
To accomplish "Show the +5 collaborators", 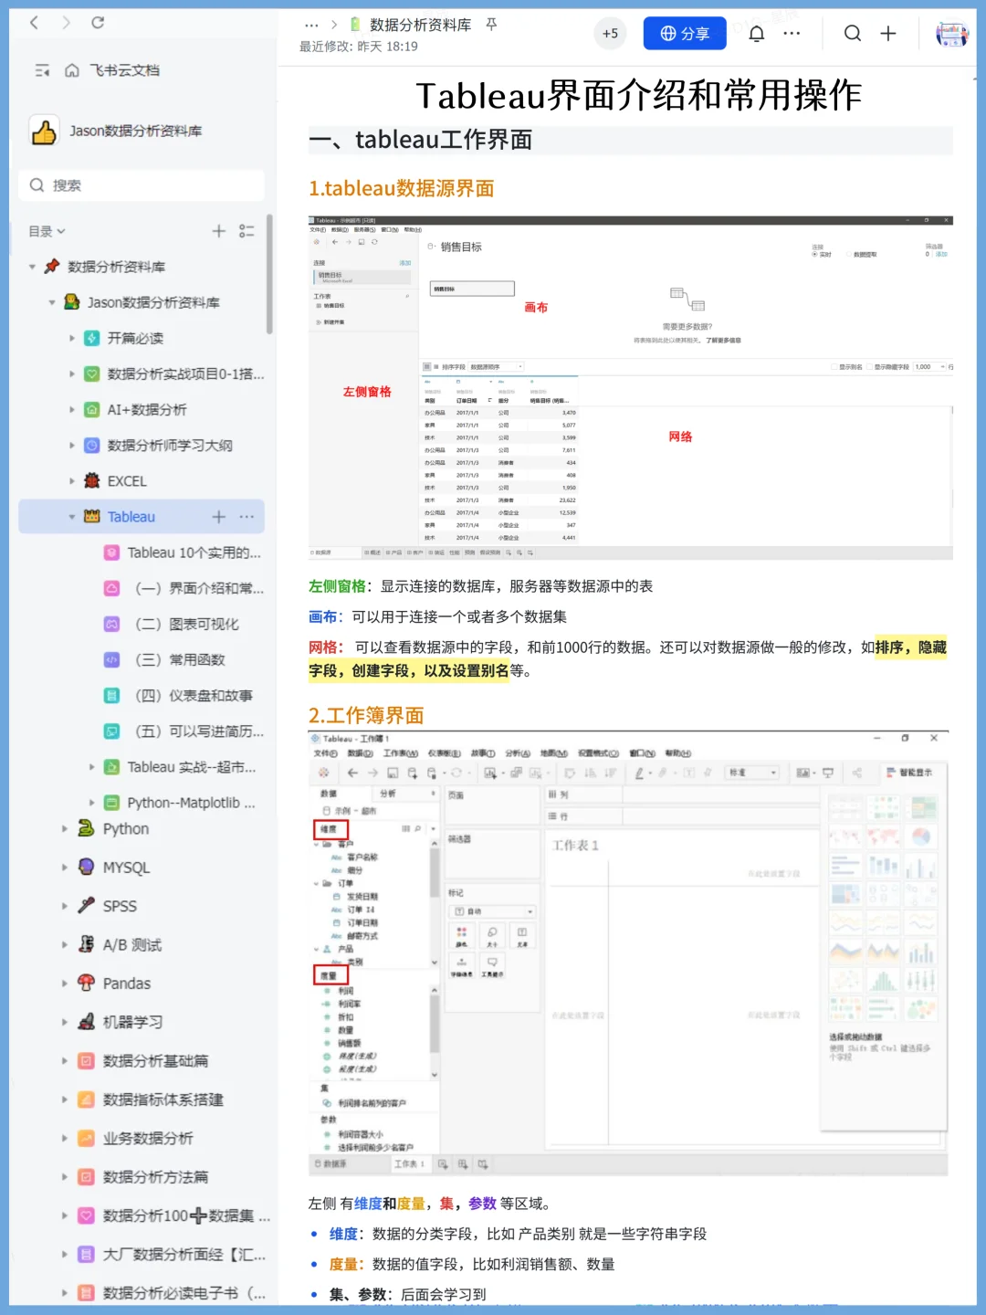I will (610, 34).
